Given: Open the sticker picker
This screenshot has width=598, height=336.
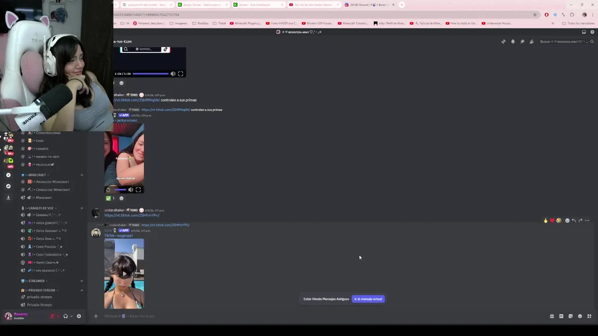Looking at the screenshot, I should pyautogui.click(x=570, y=316).
